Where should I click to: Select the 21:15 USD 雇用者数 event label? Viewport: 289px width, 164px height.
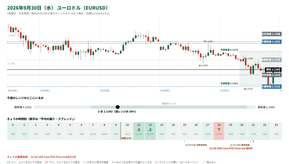tap(240, 145)
